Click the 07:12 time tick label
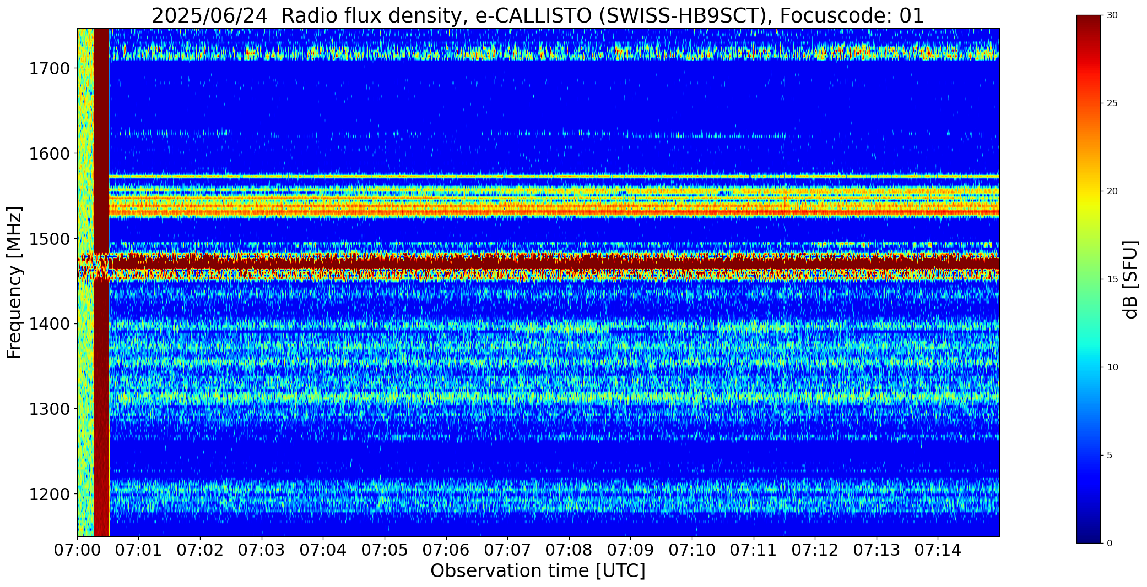Viewport: 1147px width, 587px height. [x=815, y=550]
